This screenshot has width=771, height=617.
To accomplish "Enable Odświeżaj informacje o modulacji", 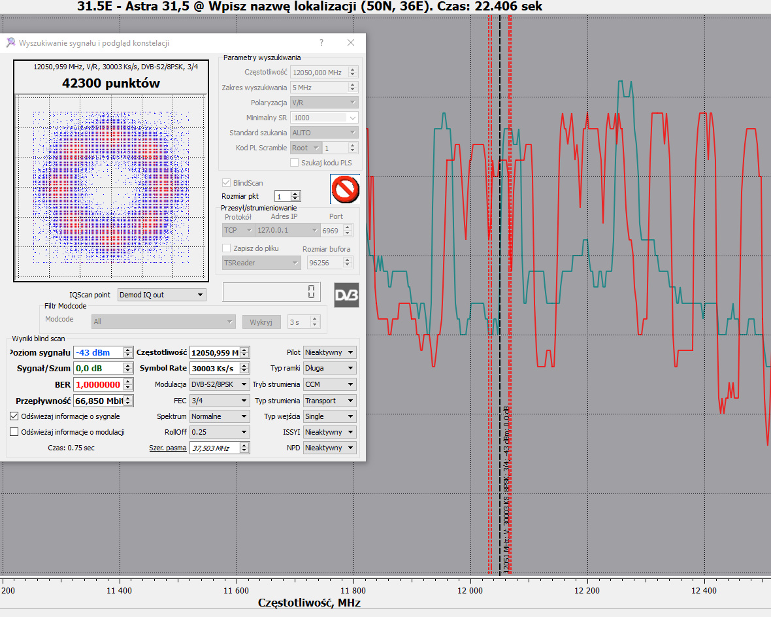I will (x=14, y=432).
